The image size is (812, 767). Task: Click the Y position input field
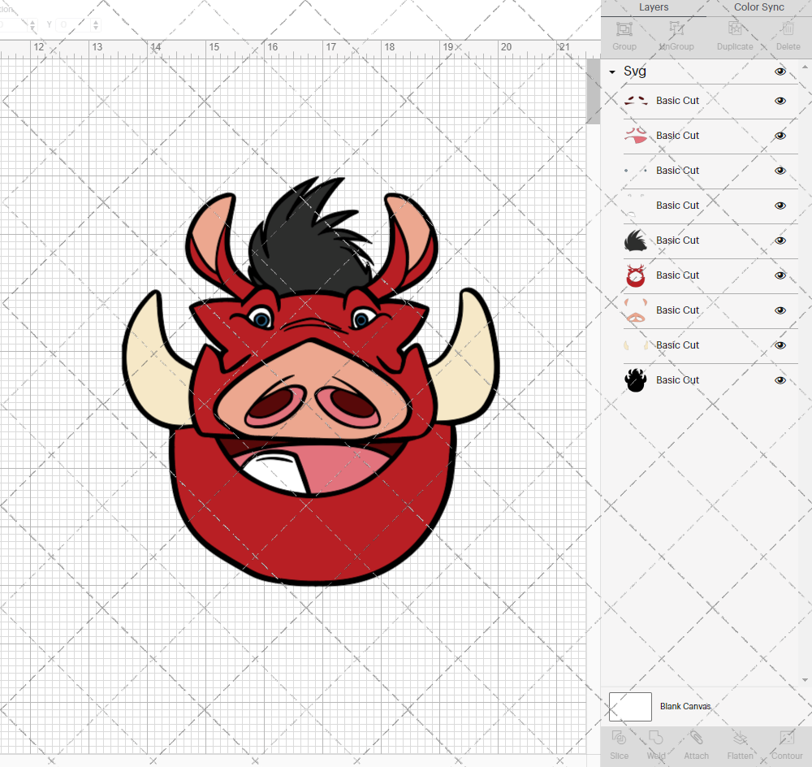pyautogui.click(x=72, y=24)
